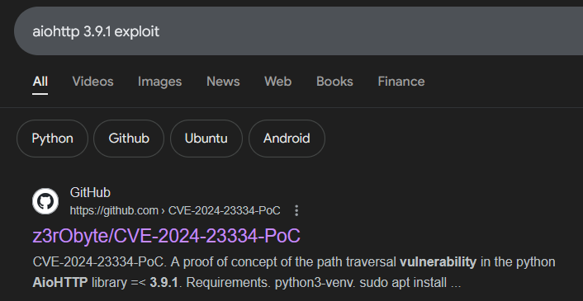Click the bold word vulnerability in the snippet

(438, 262)
